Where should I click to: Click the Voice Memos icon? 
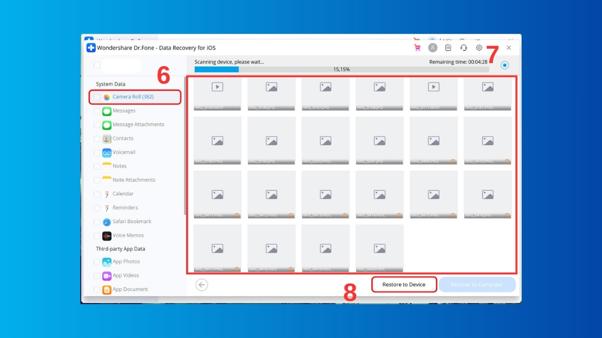107,236
